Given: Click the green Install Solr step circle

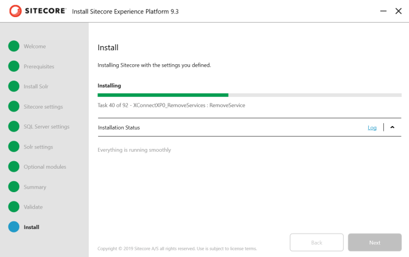Looking at the screenshot, I should (14, 86).
